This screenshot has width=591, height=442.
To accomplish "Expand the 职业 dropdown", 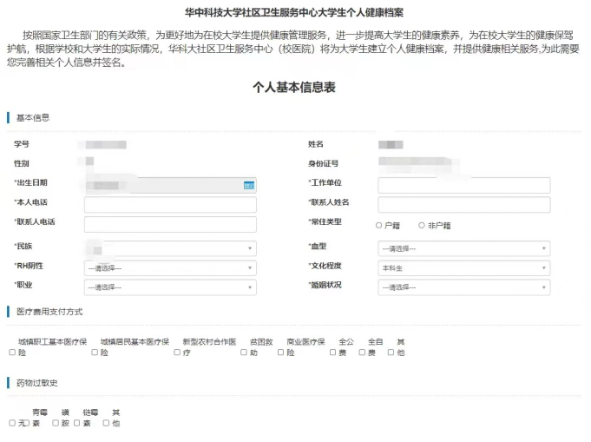I will coord(170,287).
